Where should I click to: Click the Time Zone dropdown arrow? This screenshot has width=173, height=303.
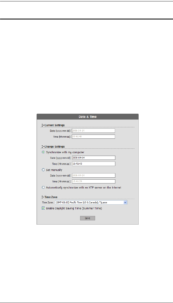tap(125, 203)
